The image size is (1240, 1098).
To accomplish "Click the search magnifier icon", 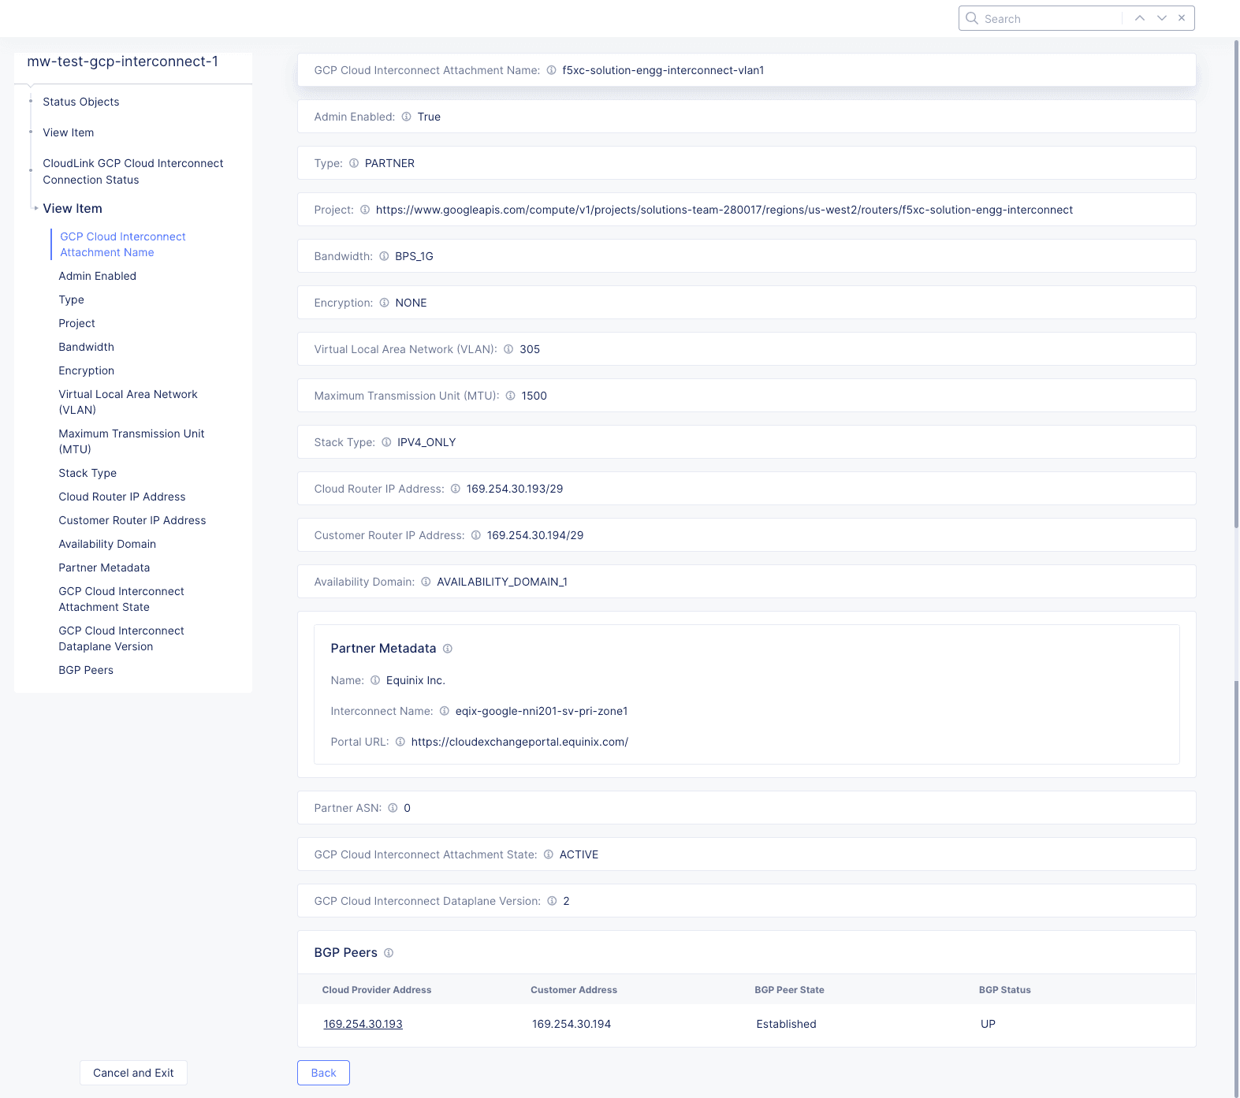I will coord(972,18).
